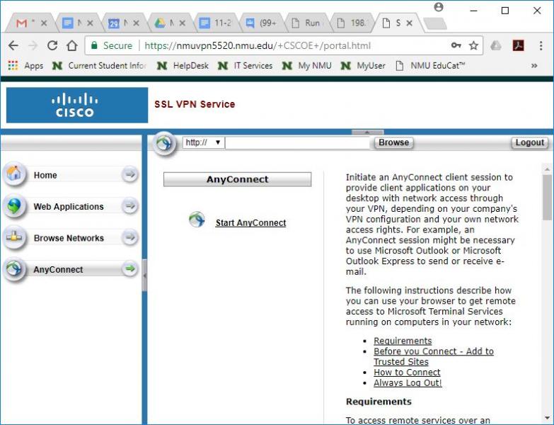The height and width of the screenshot is (425, 554).
Task: Click the green arrow next to AnyConnect
Action: point(129,268)
